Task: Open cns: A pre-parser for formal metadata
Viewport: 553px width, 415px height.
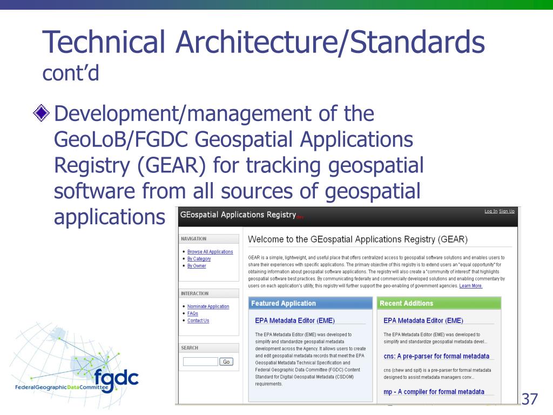Action: 436,356
